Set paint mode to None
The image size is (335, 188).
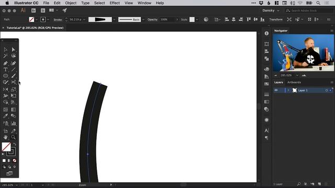pyautogui.click(x=15, y=160)
